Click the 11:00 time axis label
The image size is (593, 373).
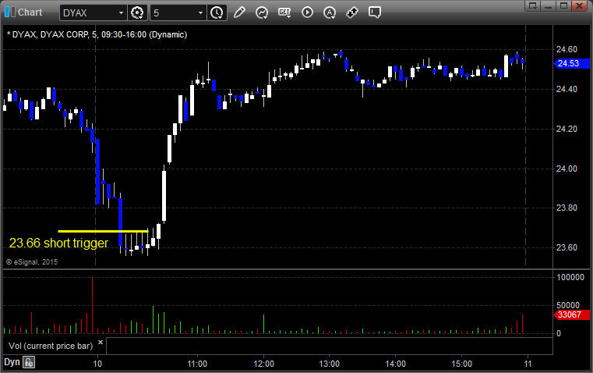point(197,364)
